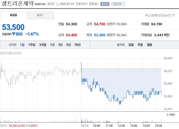This screenshot has width=179, height=129.
Task: Select the 5년 line chart period
Action: tap(69, 45)
